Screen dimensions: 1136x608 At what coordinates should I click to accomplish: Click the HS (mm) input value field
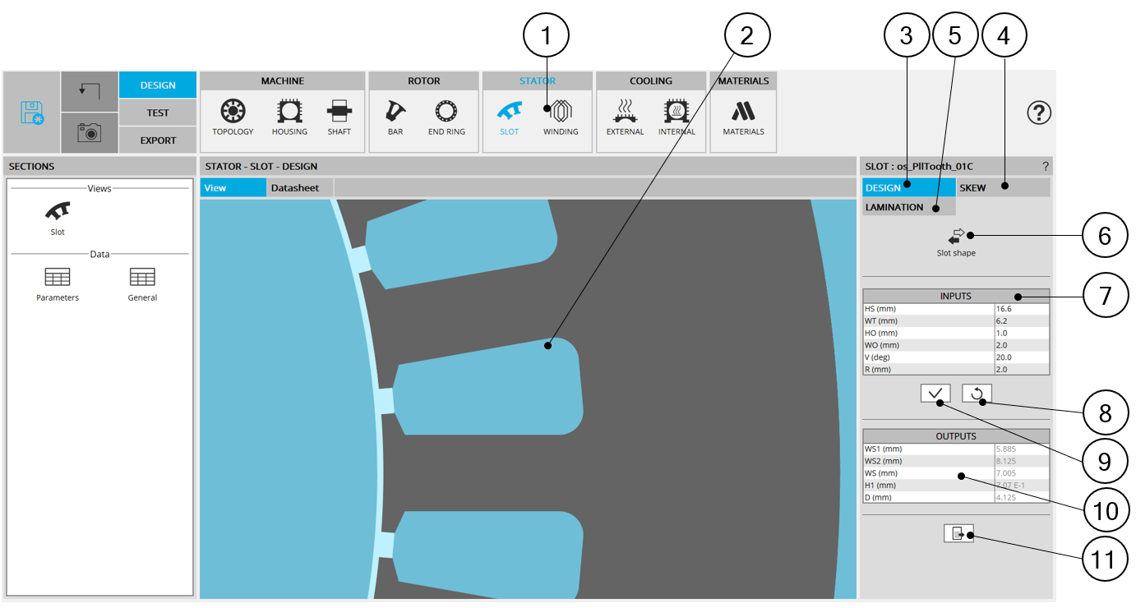coord(1021,308)
